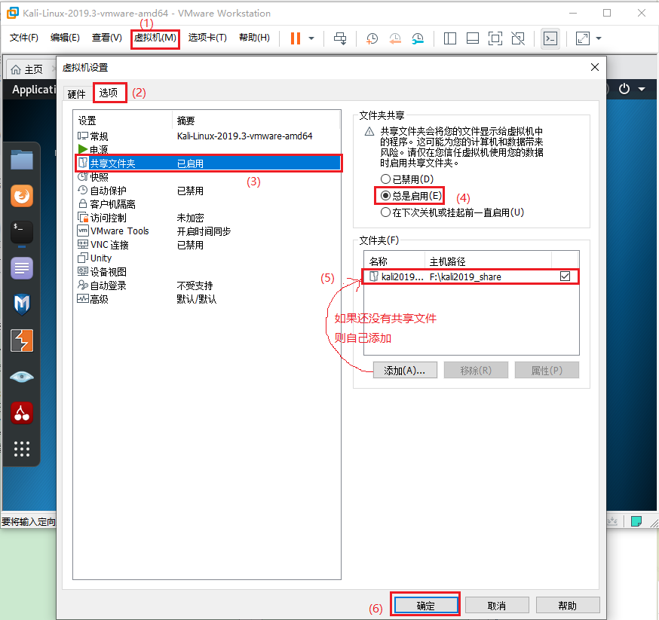The width and height of the screenshot is (659, 620).
Task: Send Ctrl+Alt+Del to the guest
Action: (340, 38)
